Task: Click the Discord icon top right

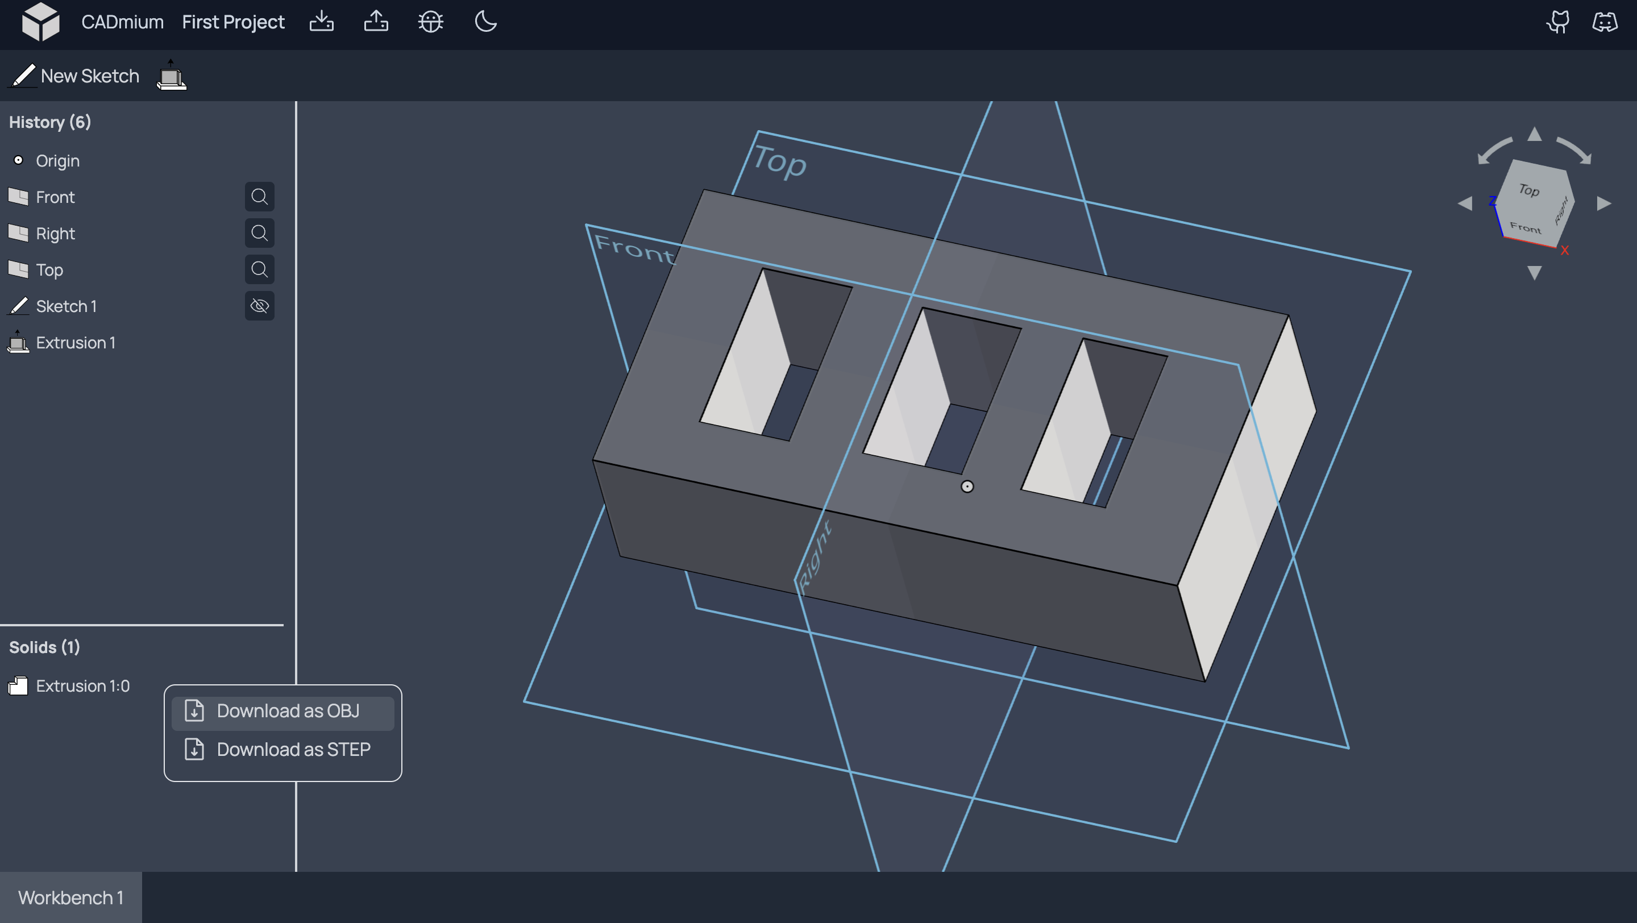Action: pyautogui.click(x=1606, y=20)
